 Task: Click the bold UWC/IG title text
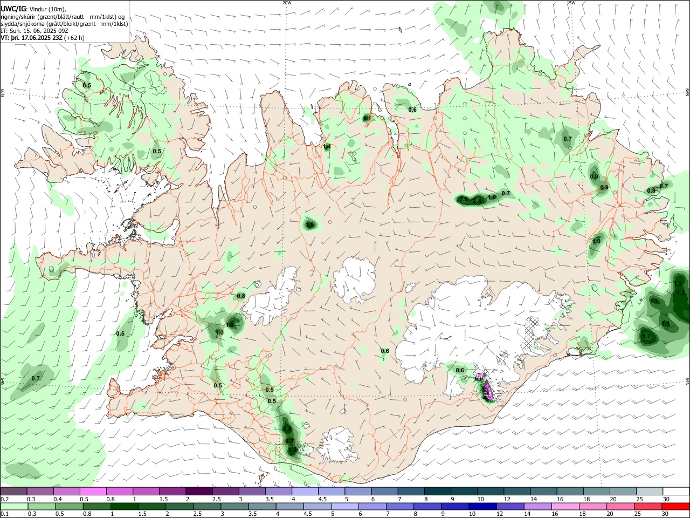click(x=13, y=9)
